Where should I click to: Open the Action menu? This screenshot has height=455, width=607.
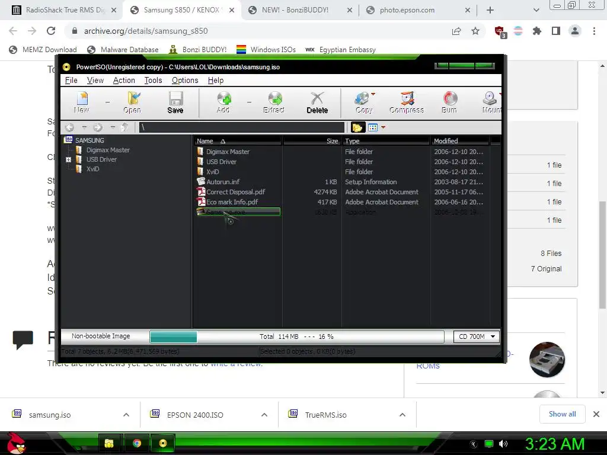[x=124, y=81]
